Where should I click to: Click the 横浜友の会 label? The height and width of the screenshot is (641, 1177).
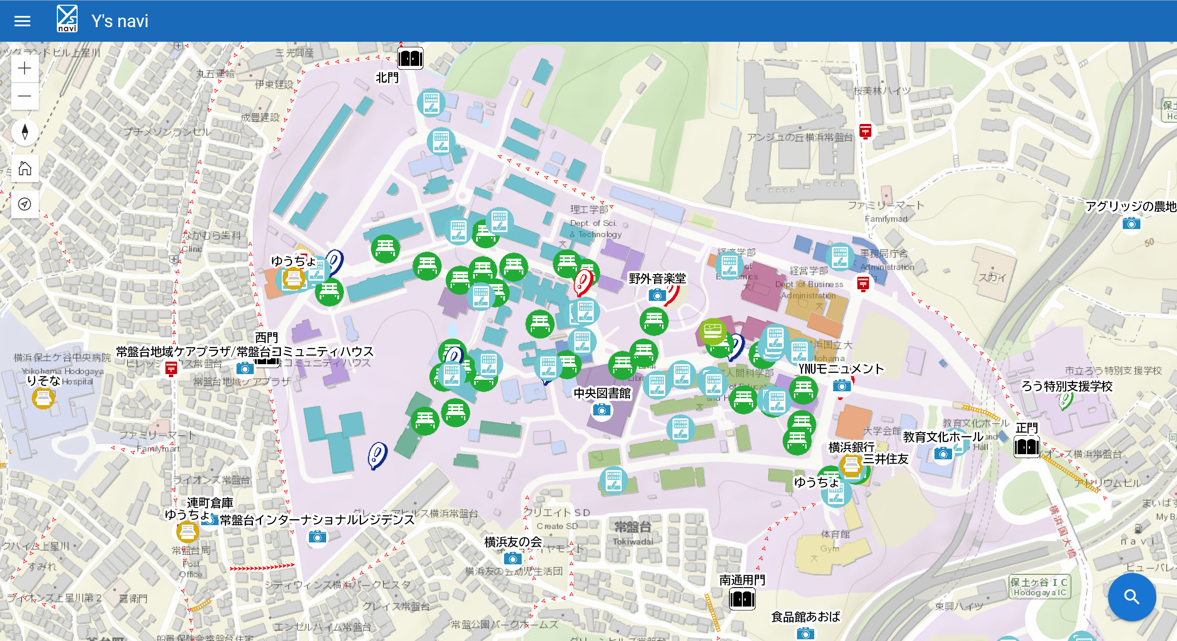tap(513, 542)
